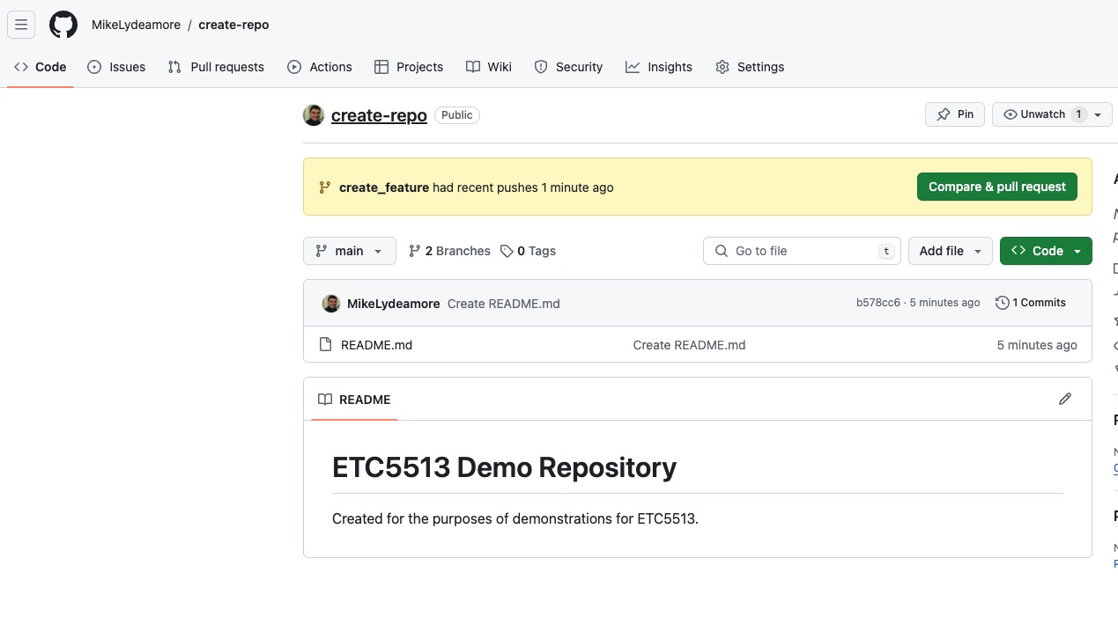Image resolution: width=1118 pixels, height=617 pixels.
Task: Expand the main branch selector dropdown
Action: coord(349,251)
